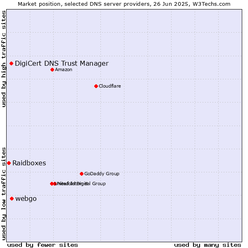Select the Cloudflare label
Viewport: 248px width, 248px height.
[x=110, y=86]
